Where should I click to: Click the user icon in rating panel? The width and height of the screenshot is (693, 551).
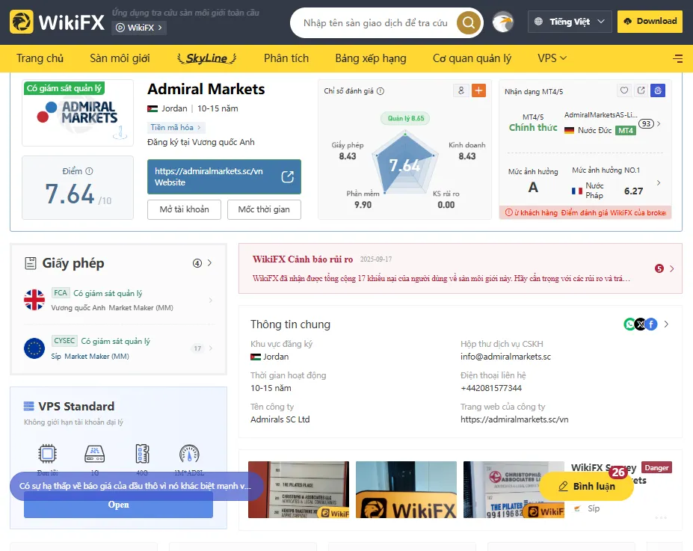point(461,90)
